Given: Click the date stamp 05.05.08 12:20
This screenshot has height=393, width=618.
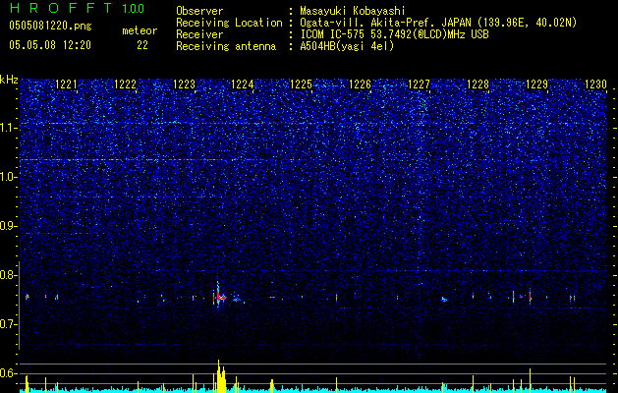Looking at the screenshot, I should [x=50, y=45].
